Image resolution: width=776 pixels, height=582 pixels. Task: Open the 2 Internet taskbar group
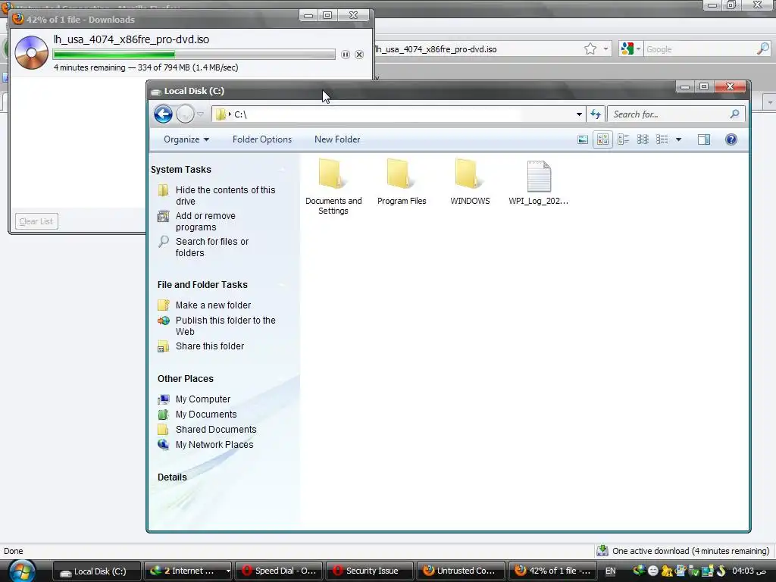189,571
